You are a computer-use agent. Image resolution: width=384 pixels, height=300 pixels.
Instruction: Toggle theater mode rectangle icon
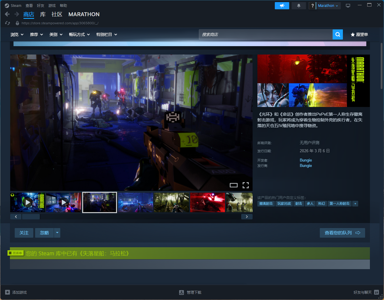(x=234, y=185)
